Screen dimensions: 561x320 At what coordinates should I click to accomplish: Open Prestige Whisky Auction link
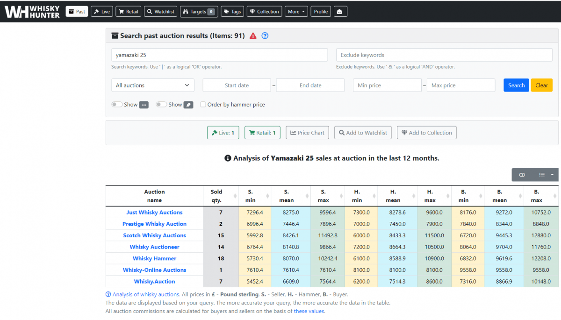click(154, 224)
